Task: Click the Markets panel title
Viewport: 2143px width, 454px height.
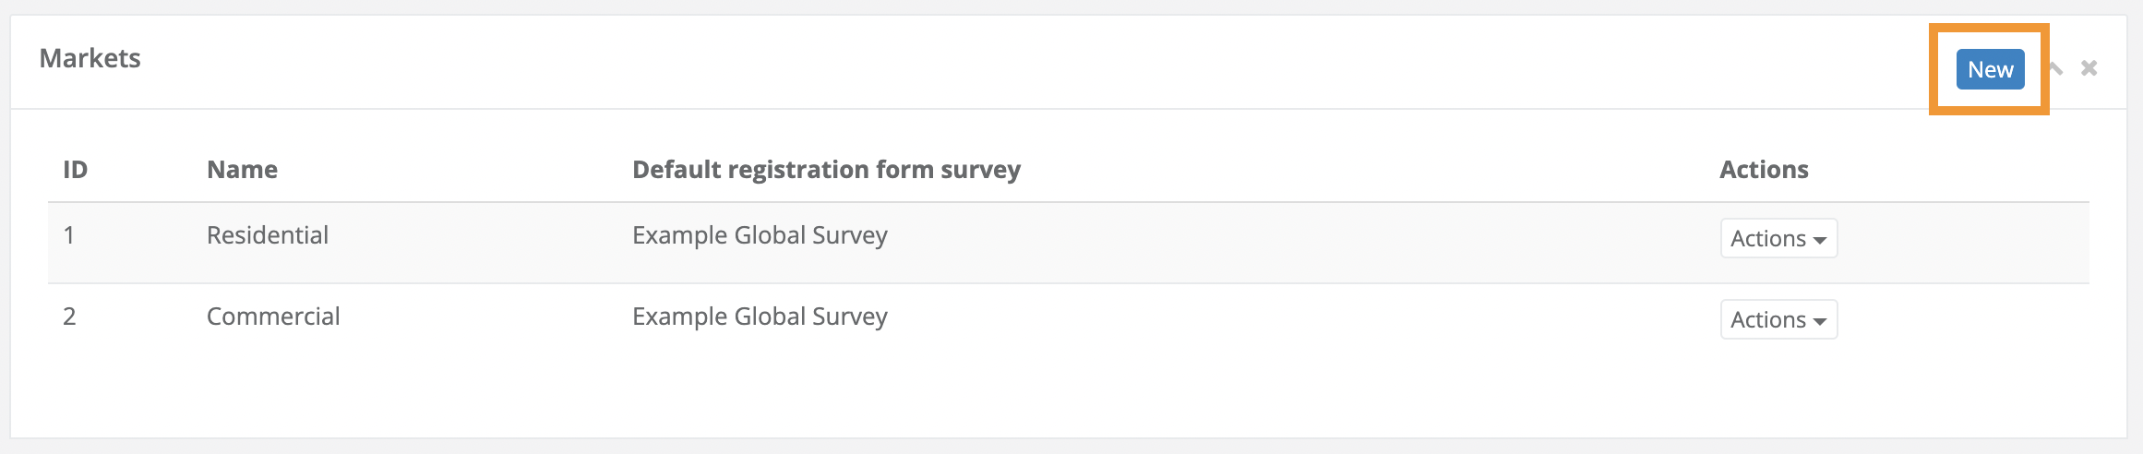Action: [90, 58]
